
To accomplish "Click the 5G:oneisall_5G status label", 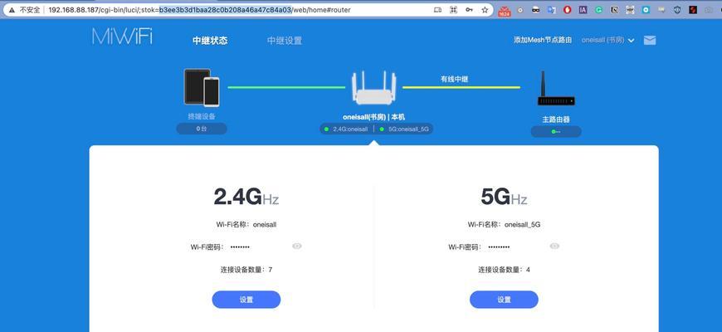I will point(404,129).
